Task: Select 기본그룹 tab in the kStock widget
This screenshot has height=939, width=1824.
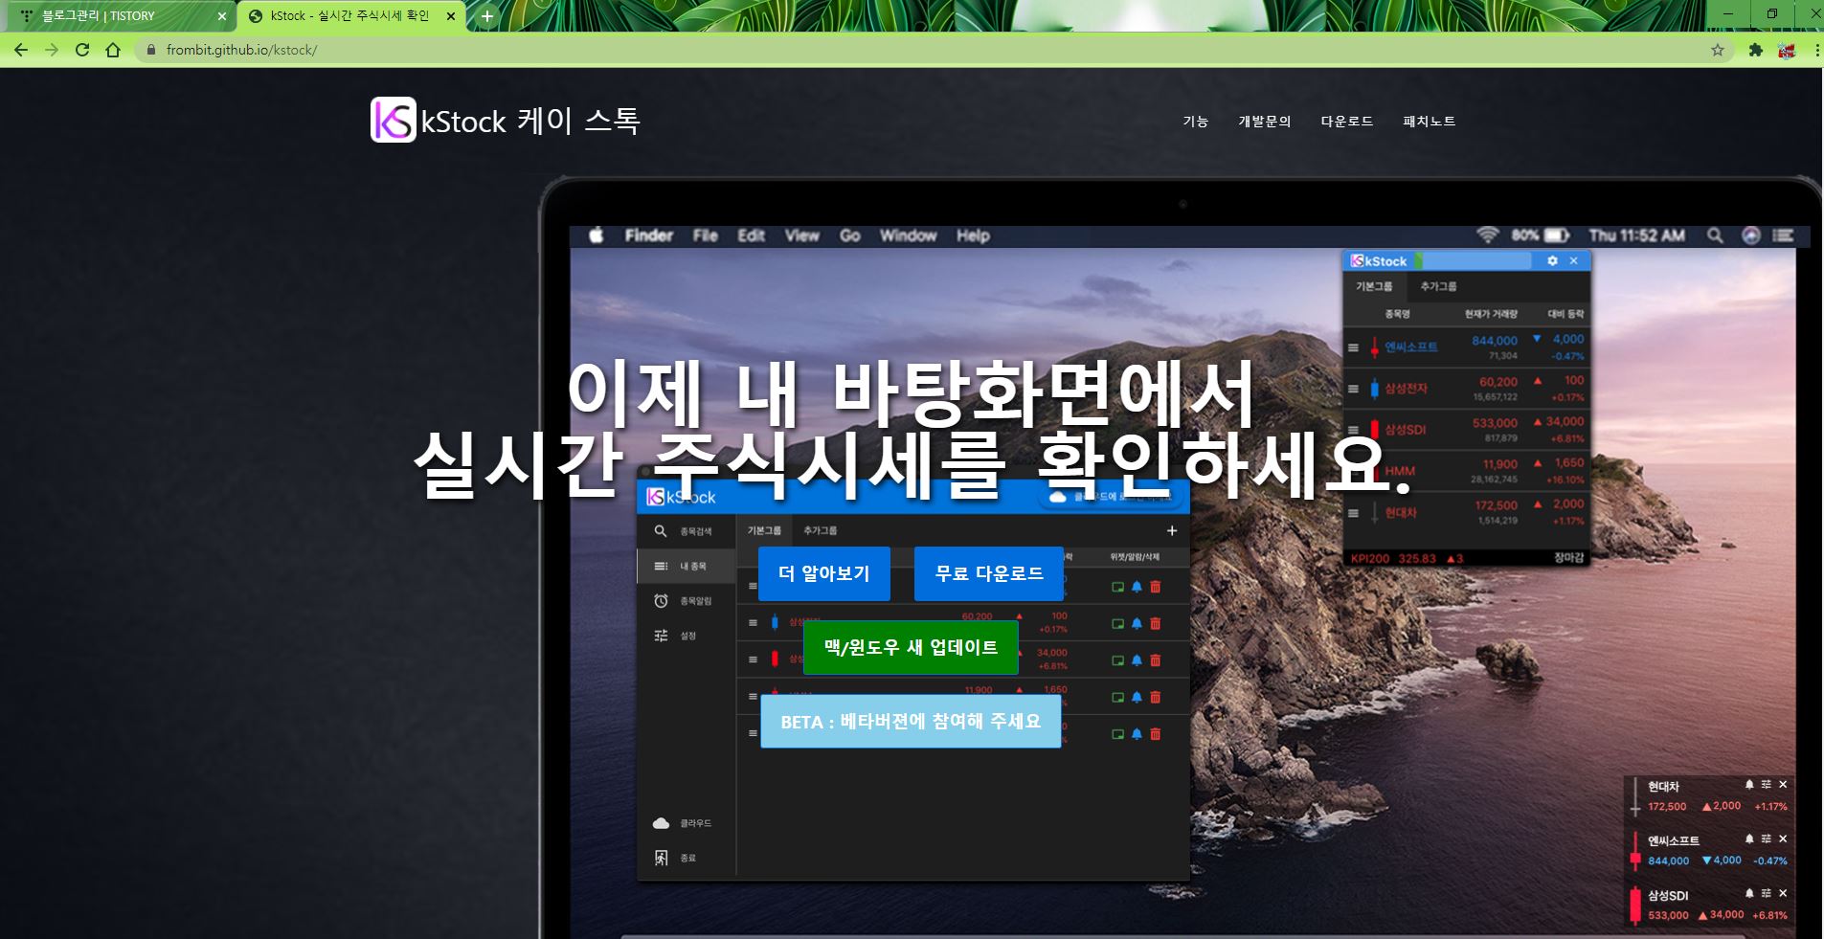Action: (1374, 286)
